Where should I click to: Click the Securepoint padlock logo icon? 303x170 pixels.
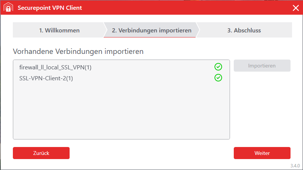(8, 8)
